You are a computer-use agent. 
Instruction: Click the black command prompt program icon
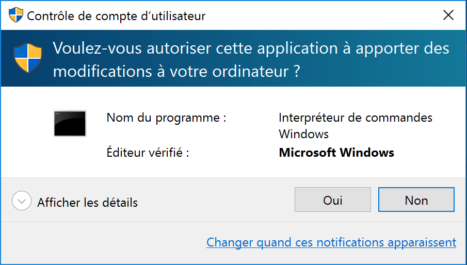(x=70, y=123)
